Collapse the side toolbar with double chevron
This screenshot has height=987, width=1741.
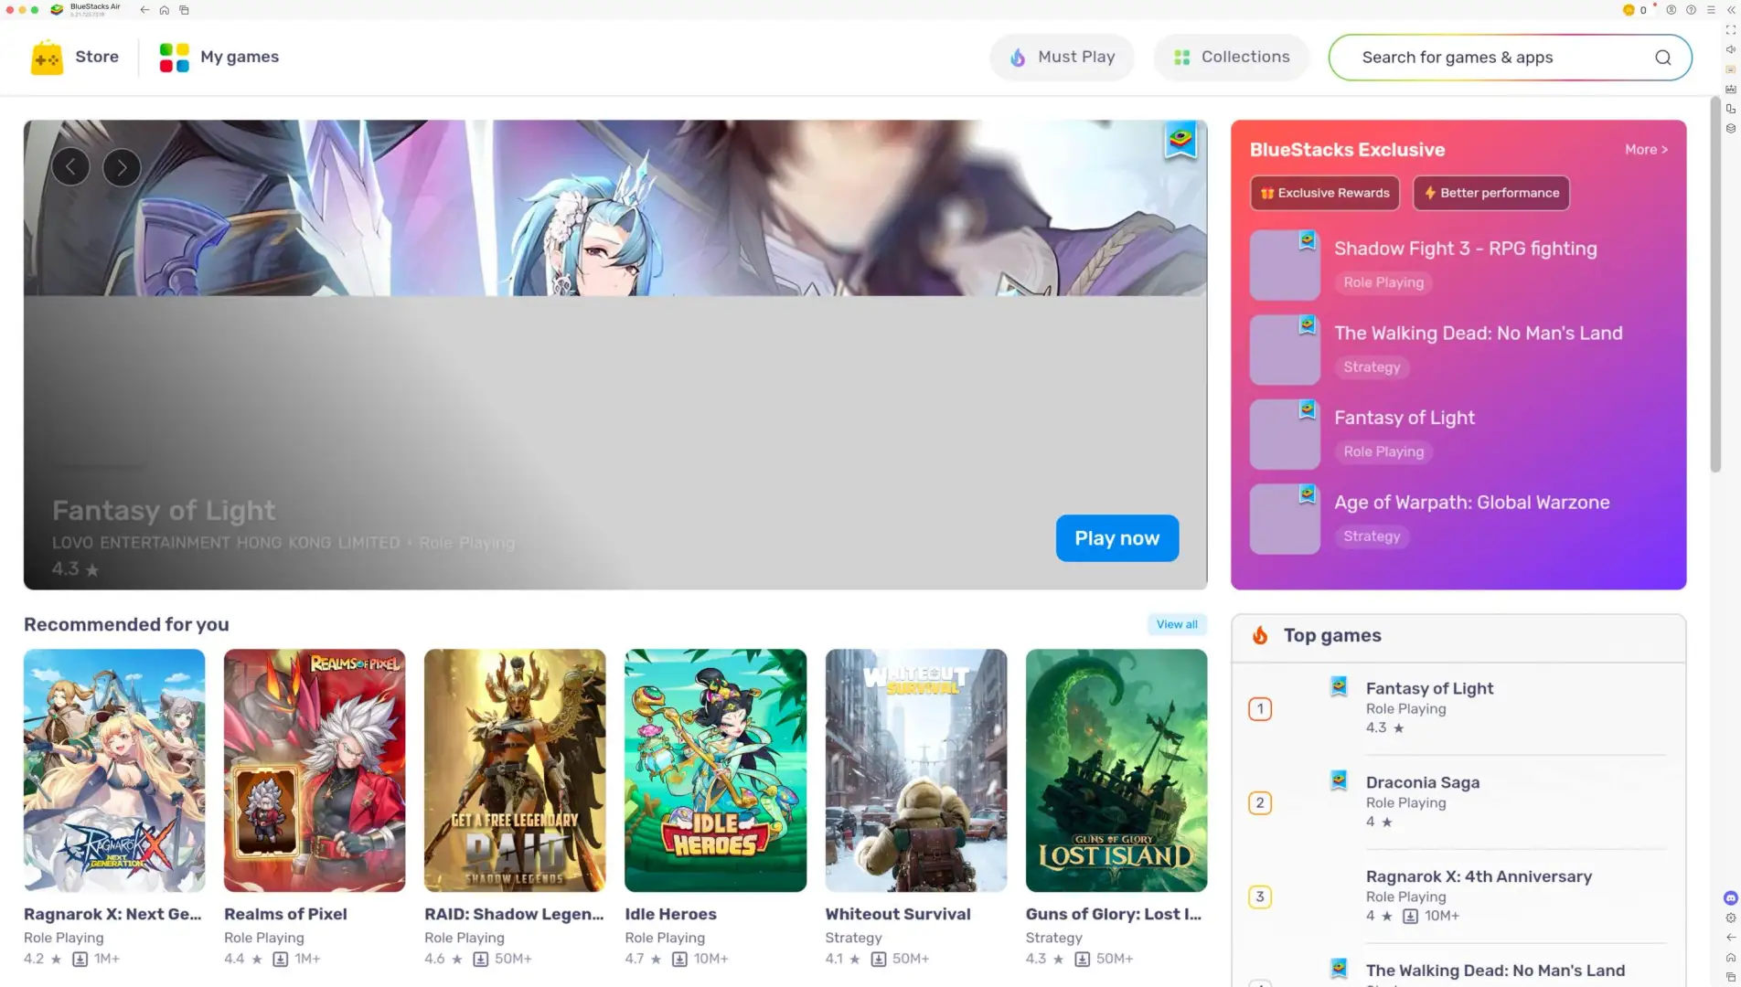click(x=1731, y=10)
